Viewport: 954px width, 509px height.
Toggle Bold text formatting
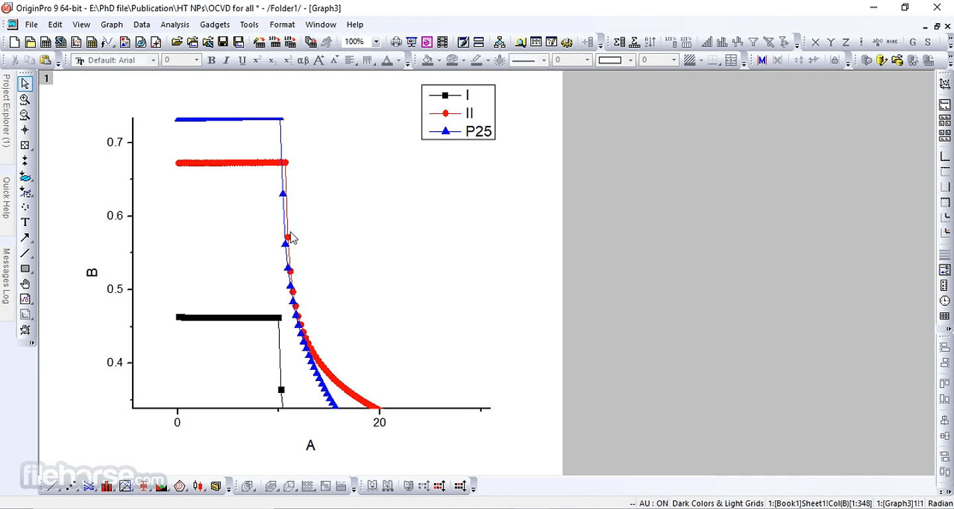[x=211, y=60]
